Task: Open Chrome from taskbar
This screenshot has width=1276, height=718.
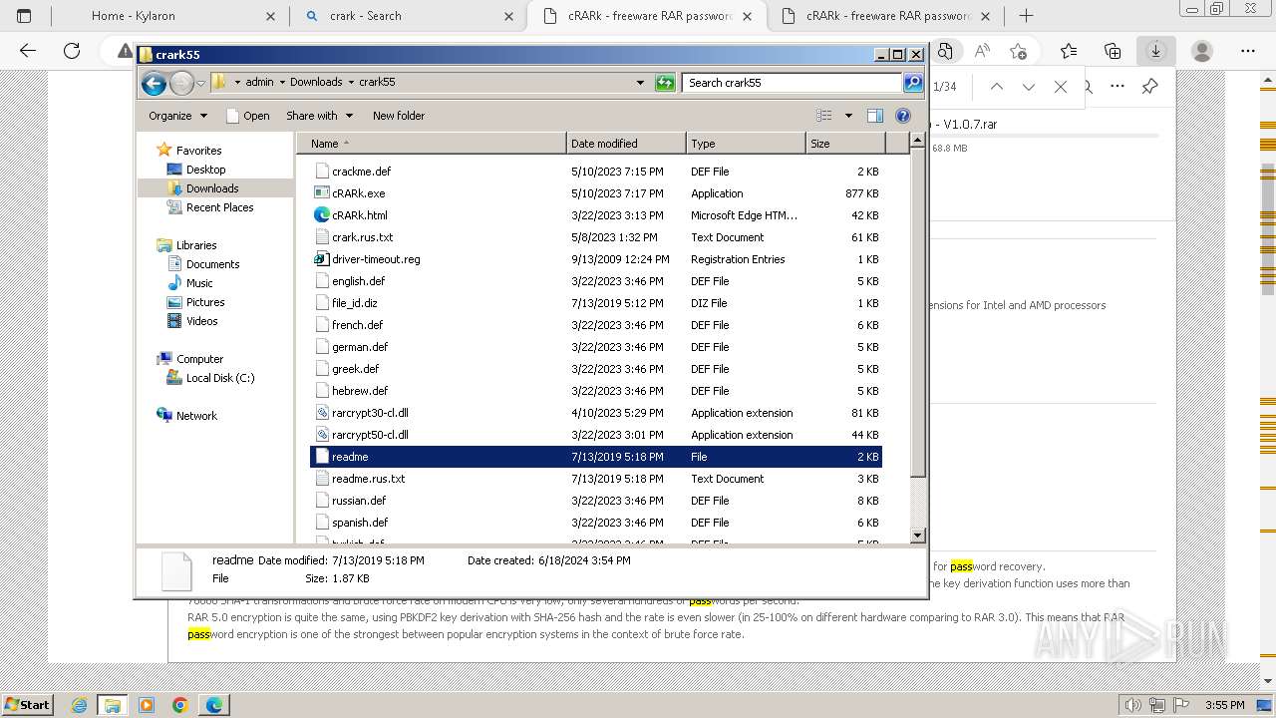Action: [x=179, y=705]
